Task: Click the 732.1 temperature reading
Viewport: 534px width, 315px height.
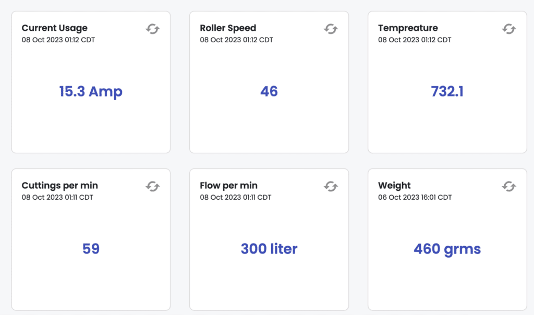Action: [447, 91]
